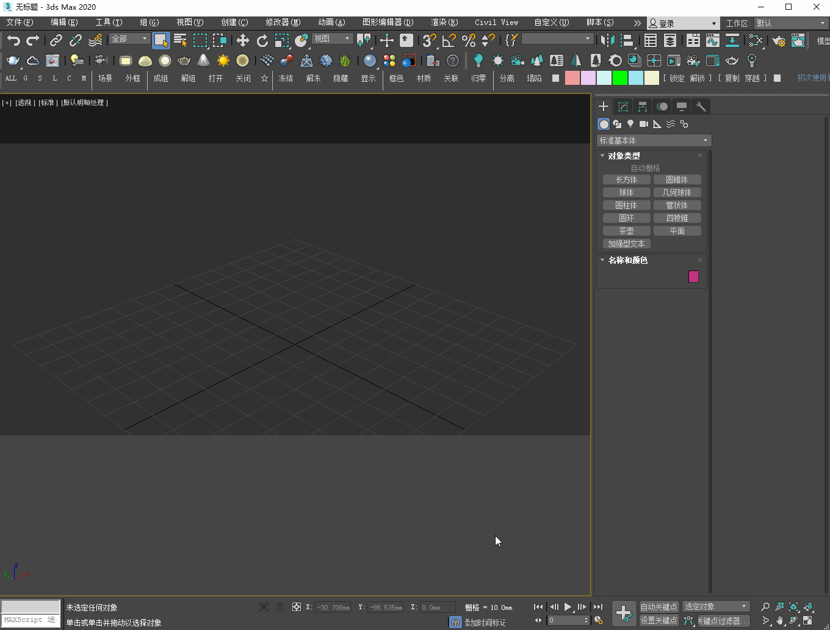
Task: Open the Layer Explorer stack icon
Action: [x=670, y=40]
